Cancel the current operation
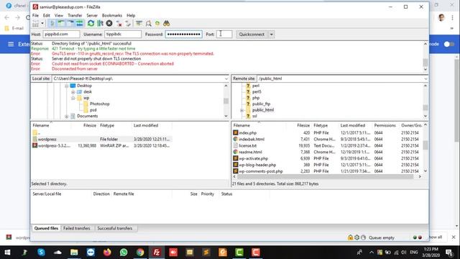This screenshot has height=259, width=460. pyautogui.click(x=109, y=24)
